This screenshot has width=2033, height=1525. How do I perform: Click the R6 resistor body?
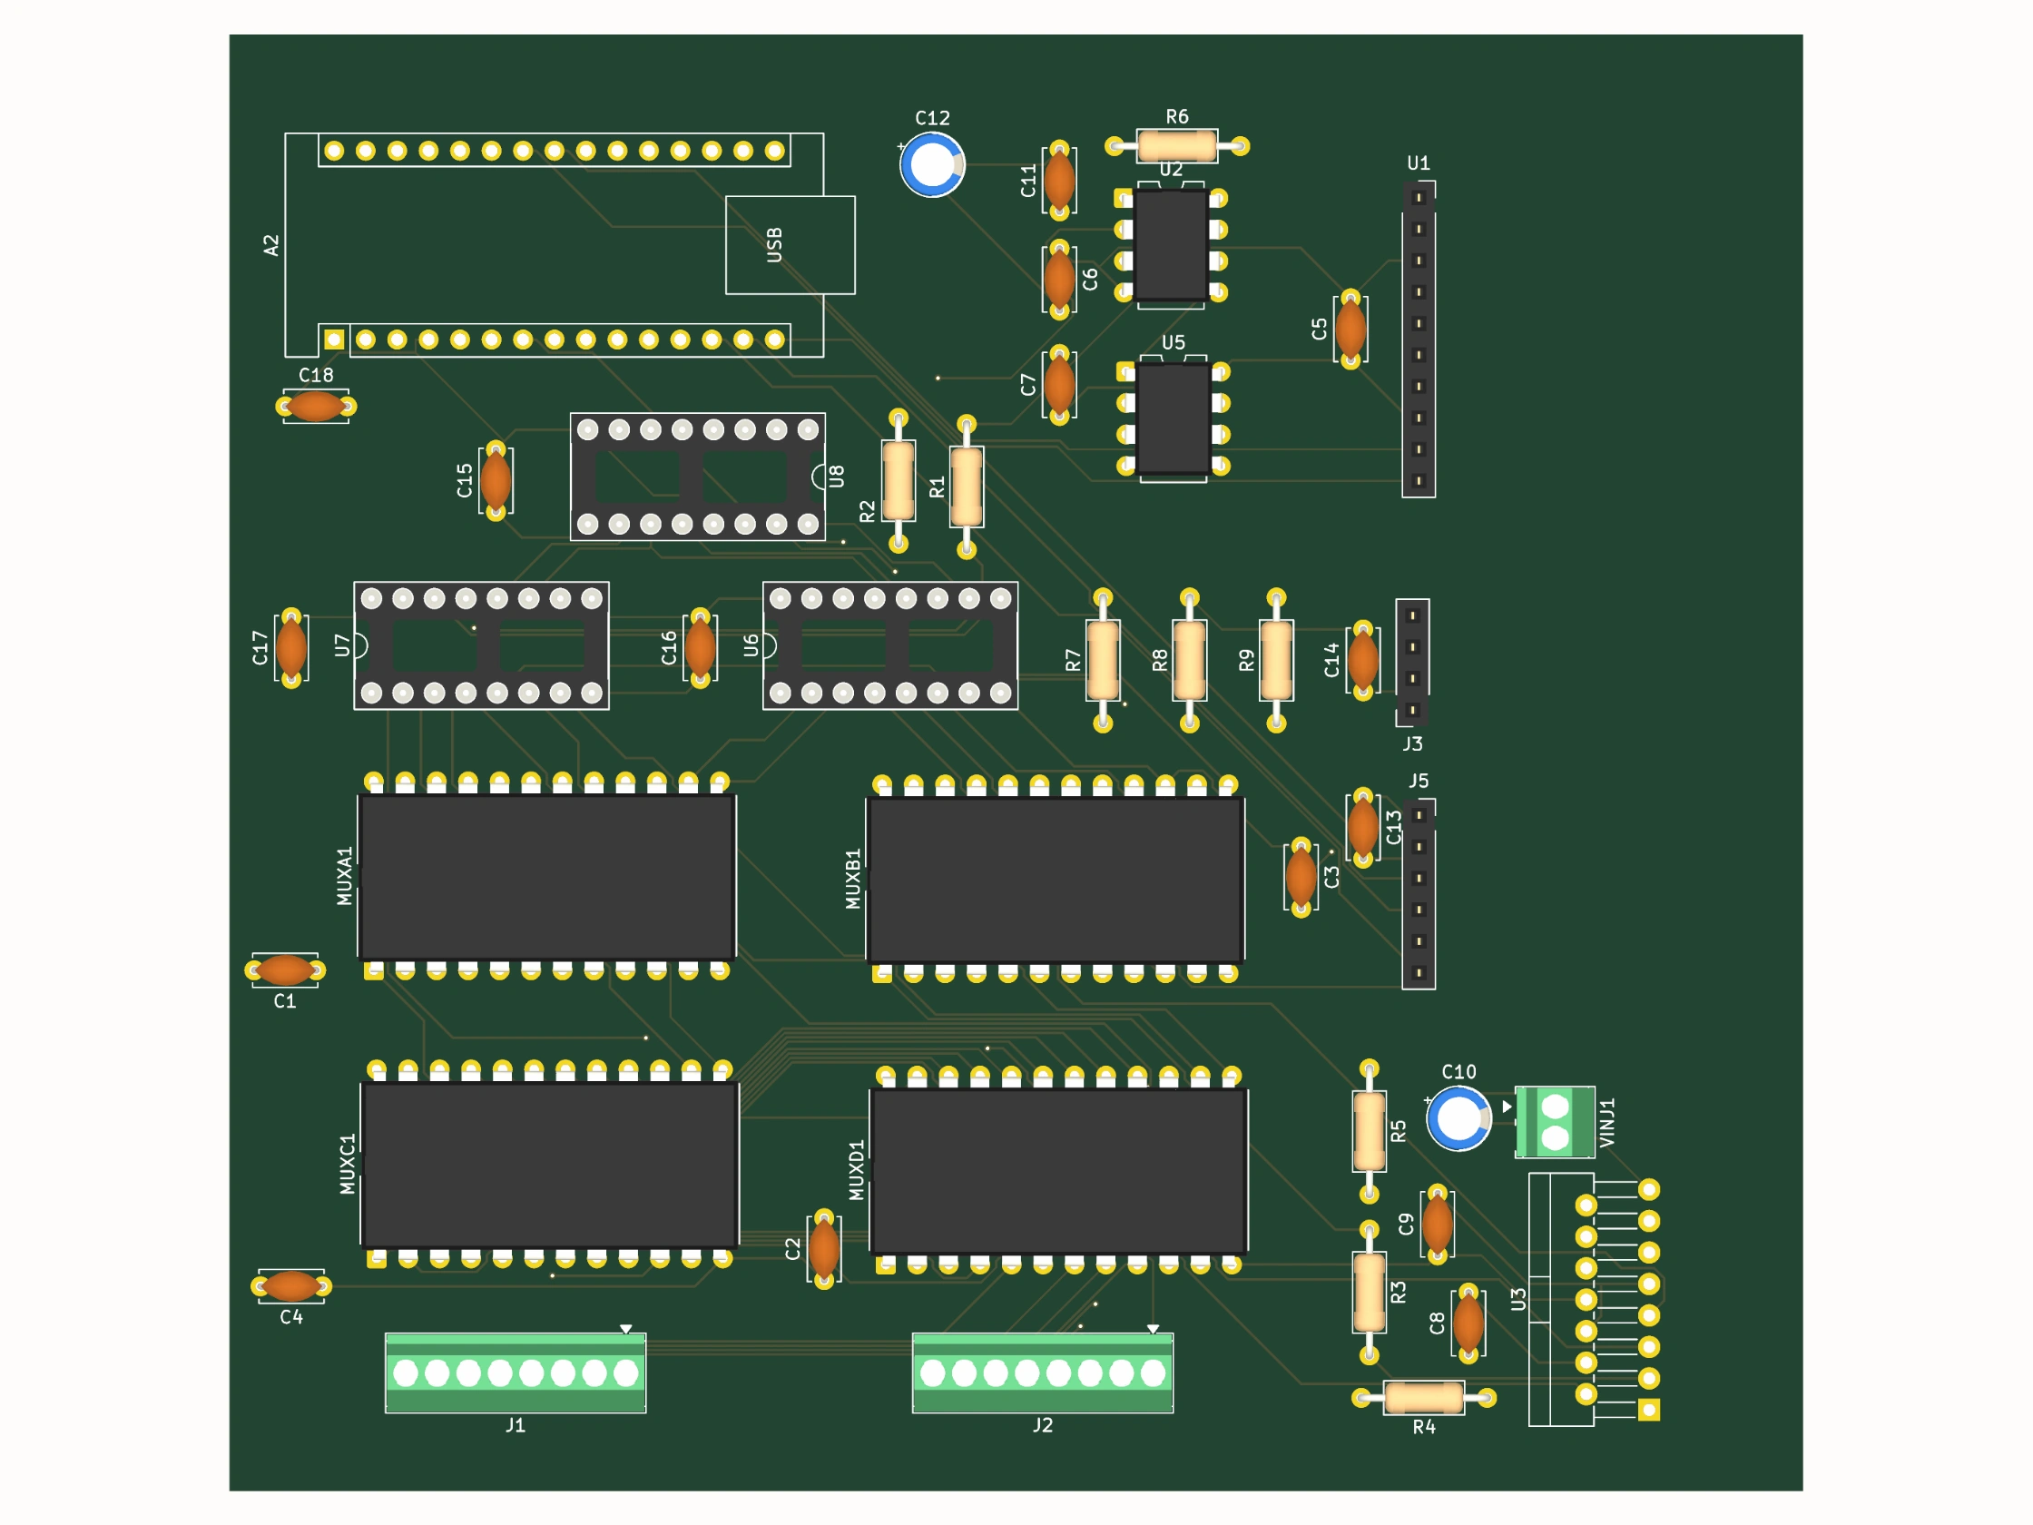pos(1176,145)
